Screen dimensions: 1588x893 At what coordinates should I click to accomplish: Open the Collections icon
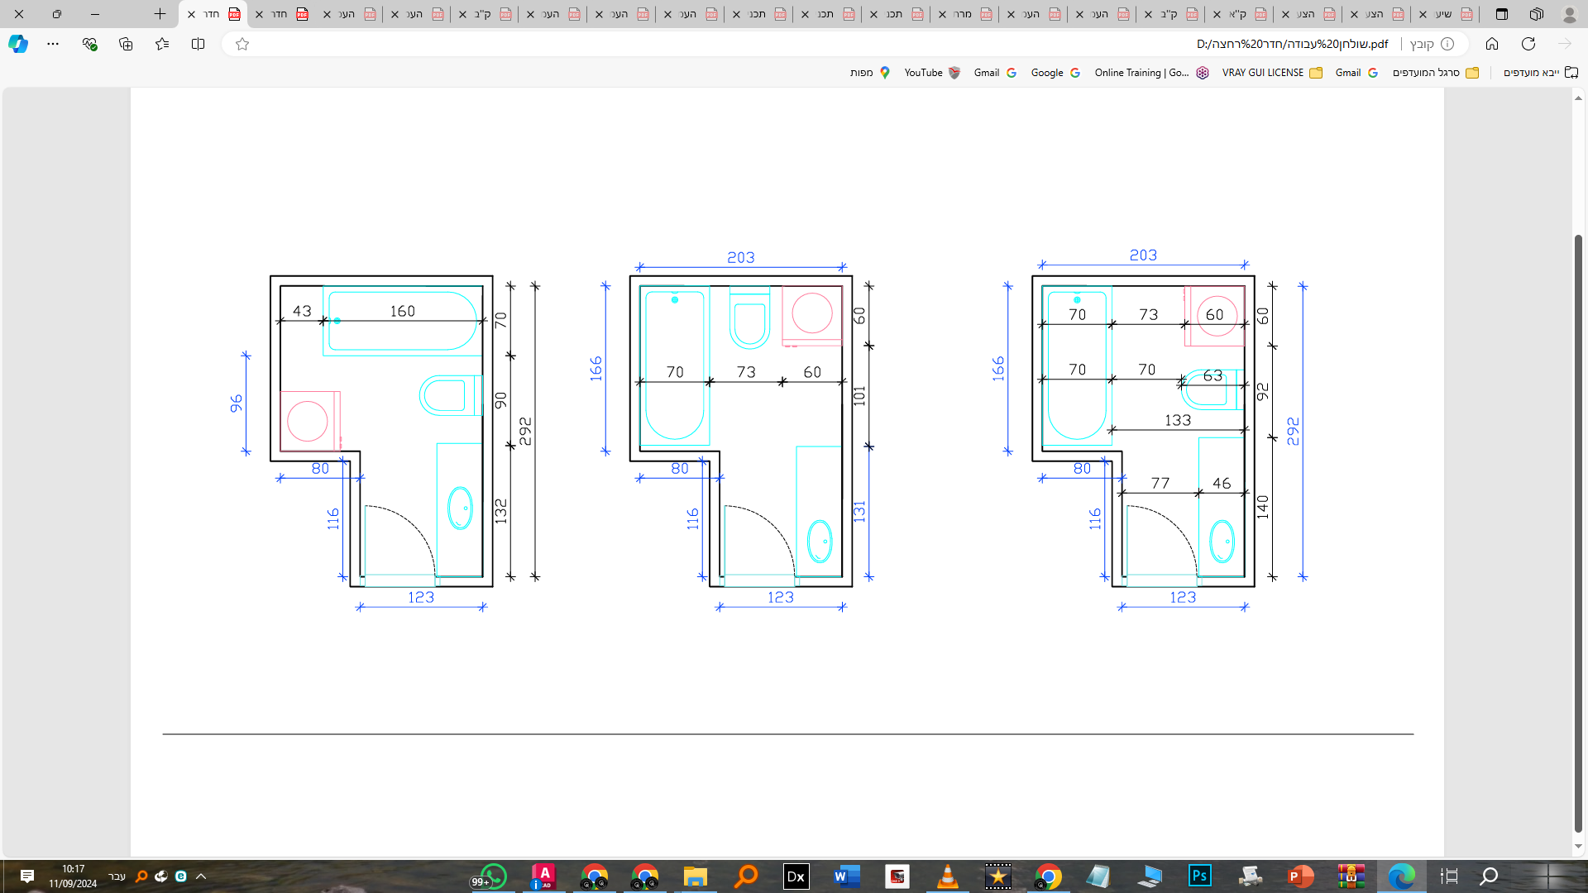click(x=126, y=44)
